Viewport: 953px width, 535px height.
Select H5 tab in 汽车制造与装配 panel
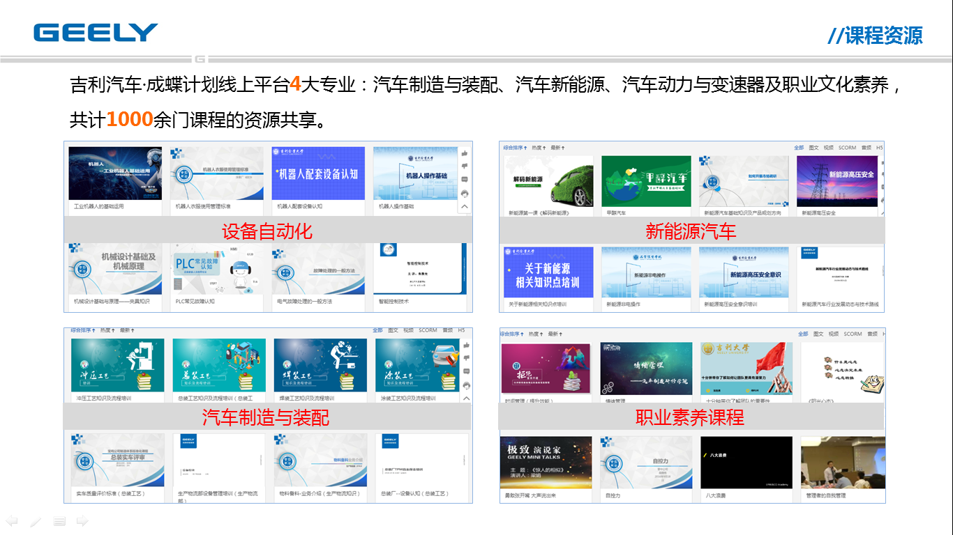(461, 330)
